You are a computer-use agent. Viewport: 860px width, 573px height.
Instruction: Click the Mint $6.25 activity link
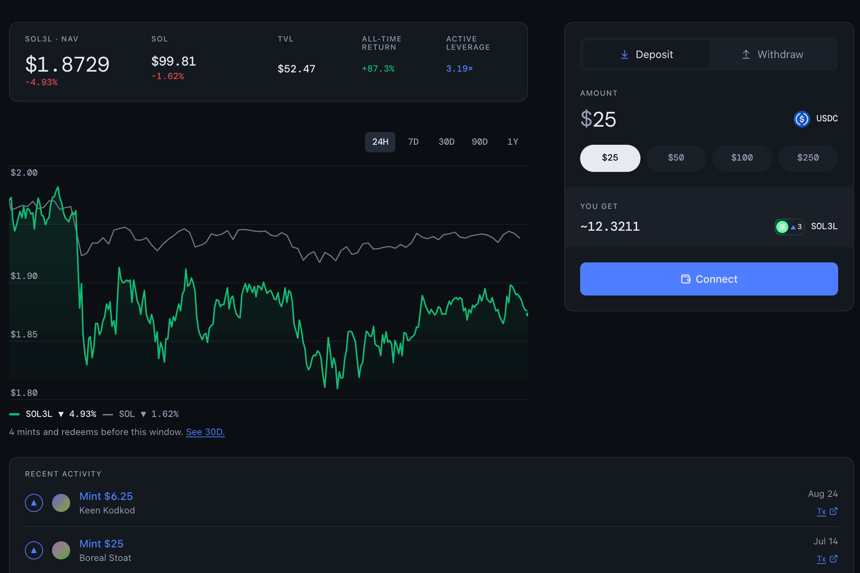(x=106, y=496)
